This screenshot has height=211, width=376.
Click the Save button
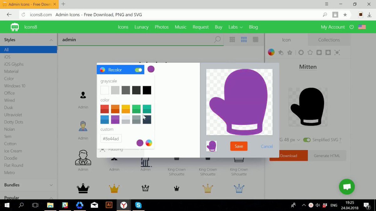239,146
